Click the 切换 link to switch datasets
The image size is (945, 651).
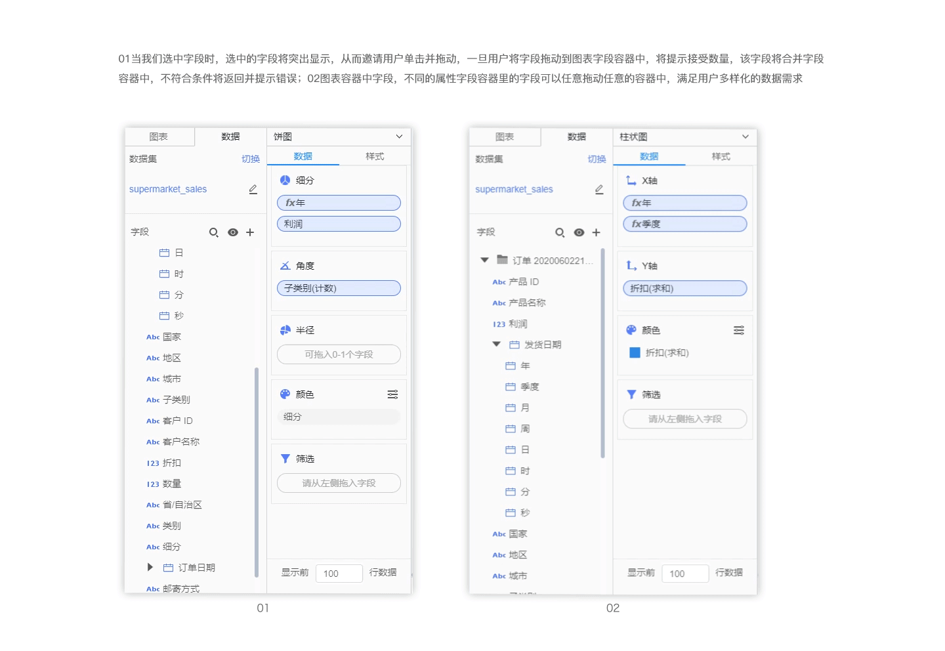(x=250, y=158)
